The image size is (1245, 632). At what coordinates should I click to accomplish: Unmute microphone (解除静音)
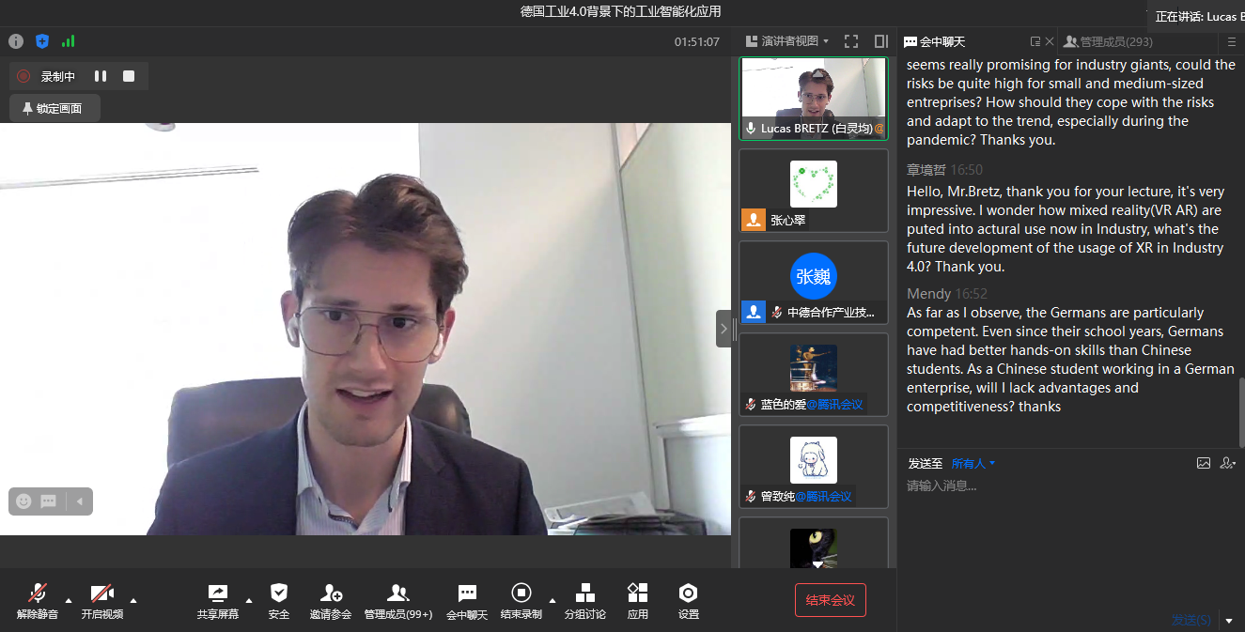[x=38, y=600]
